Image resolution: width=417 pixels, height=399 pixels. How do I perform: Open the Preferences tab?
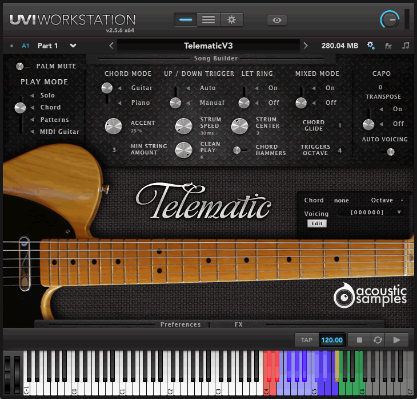(x=181, y=324)
